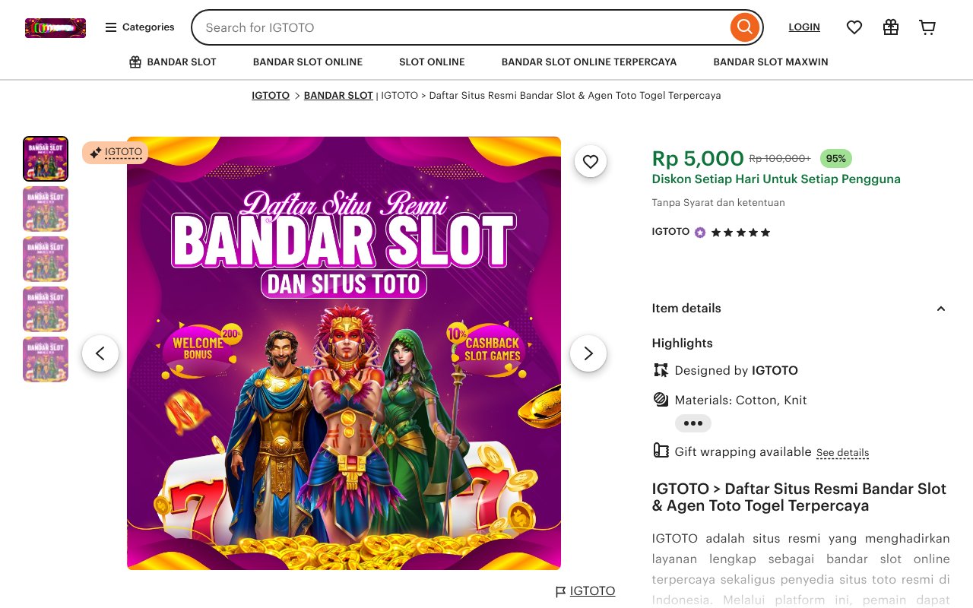The width and height of the screenshot is (973, 608).
Task: Click the store logo in the top-left corner
Action: (55, 27)
